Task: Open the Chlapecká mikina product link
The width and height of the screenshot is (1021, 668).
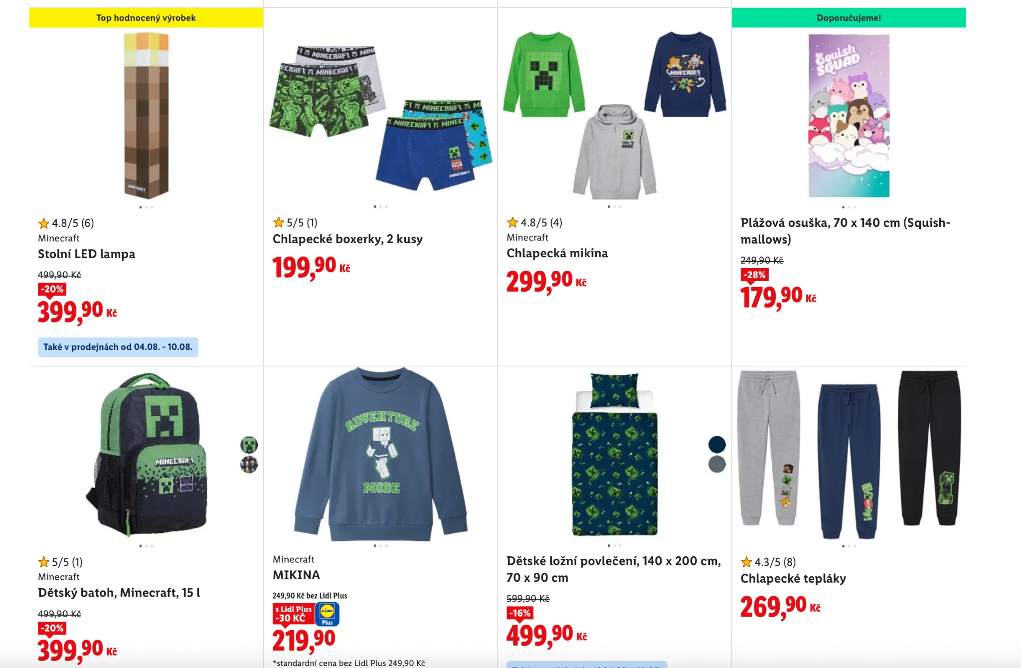Action: tap(557, 253)
